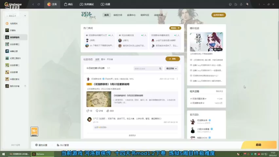Open the #河洛问题反馈# topic
The width and height of the screenshot is (279, 157).
(x=198, y=99)
